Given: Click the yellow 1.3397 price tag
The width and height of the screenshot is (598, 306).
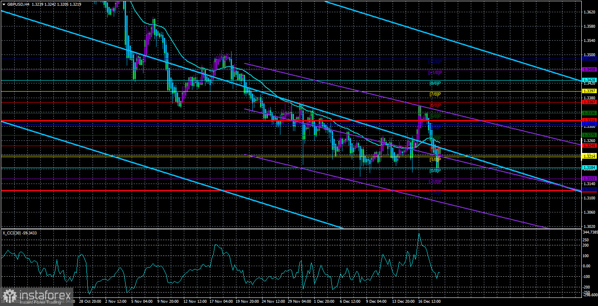Looking at the screenshot, I should tap(589, 91).
